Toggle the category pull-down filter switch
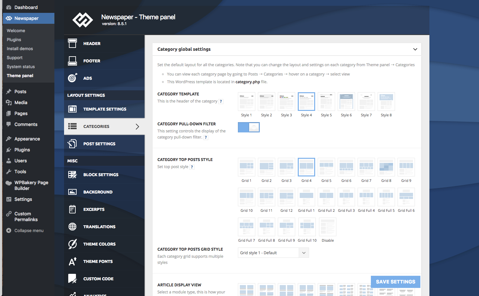This screenshot has width=479, height=296. pyautogui.click(x=249, y=127)
